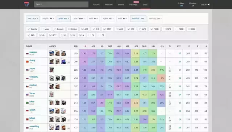Toggle Night mode switch

tap(181, 4)
